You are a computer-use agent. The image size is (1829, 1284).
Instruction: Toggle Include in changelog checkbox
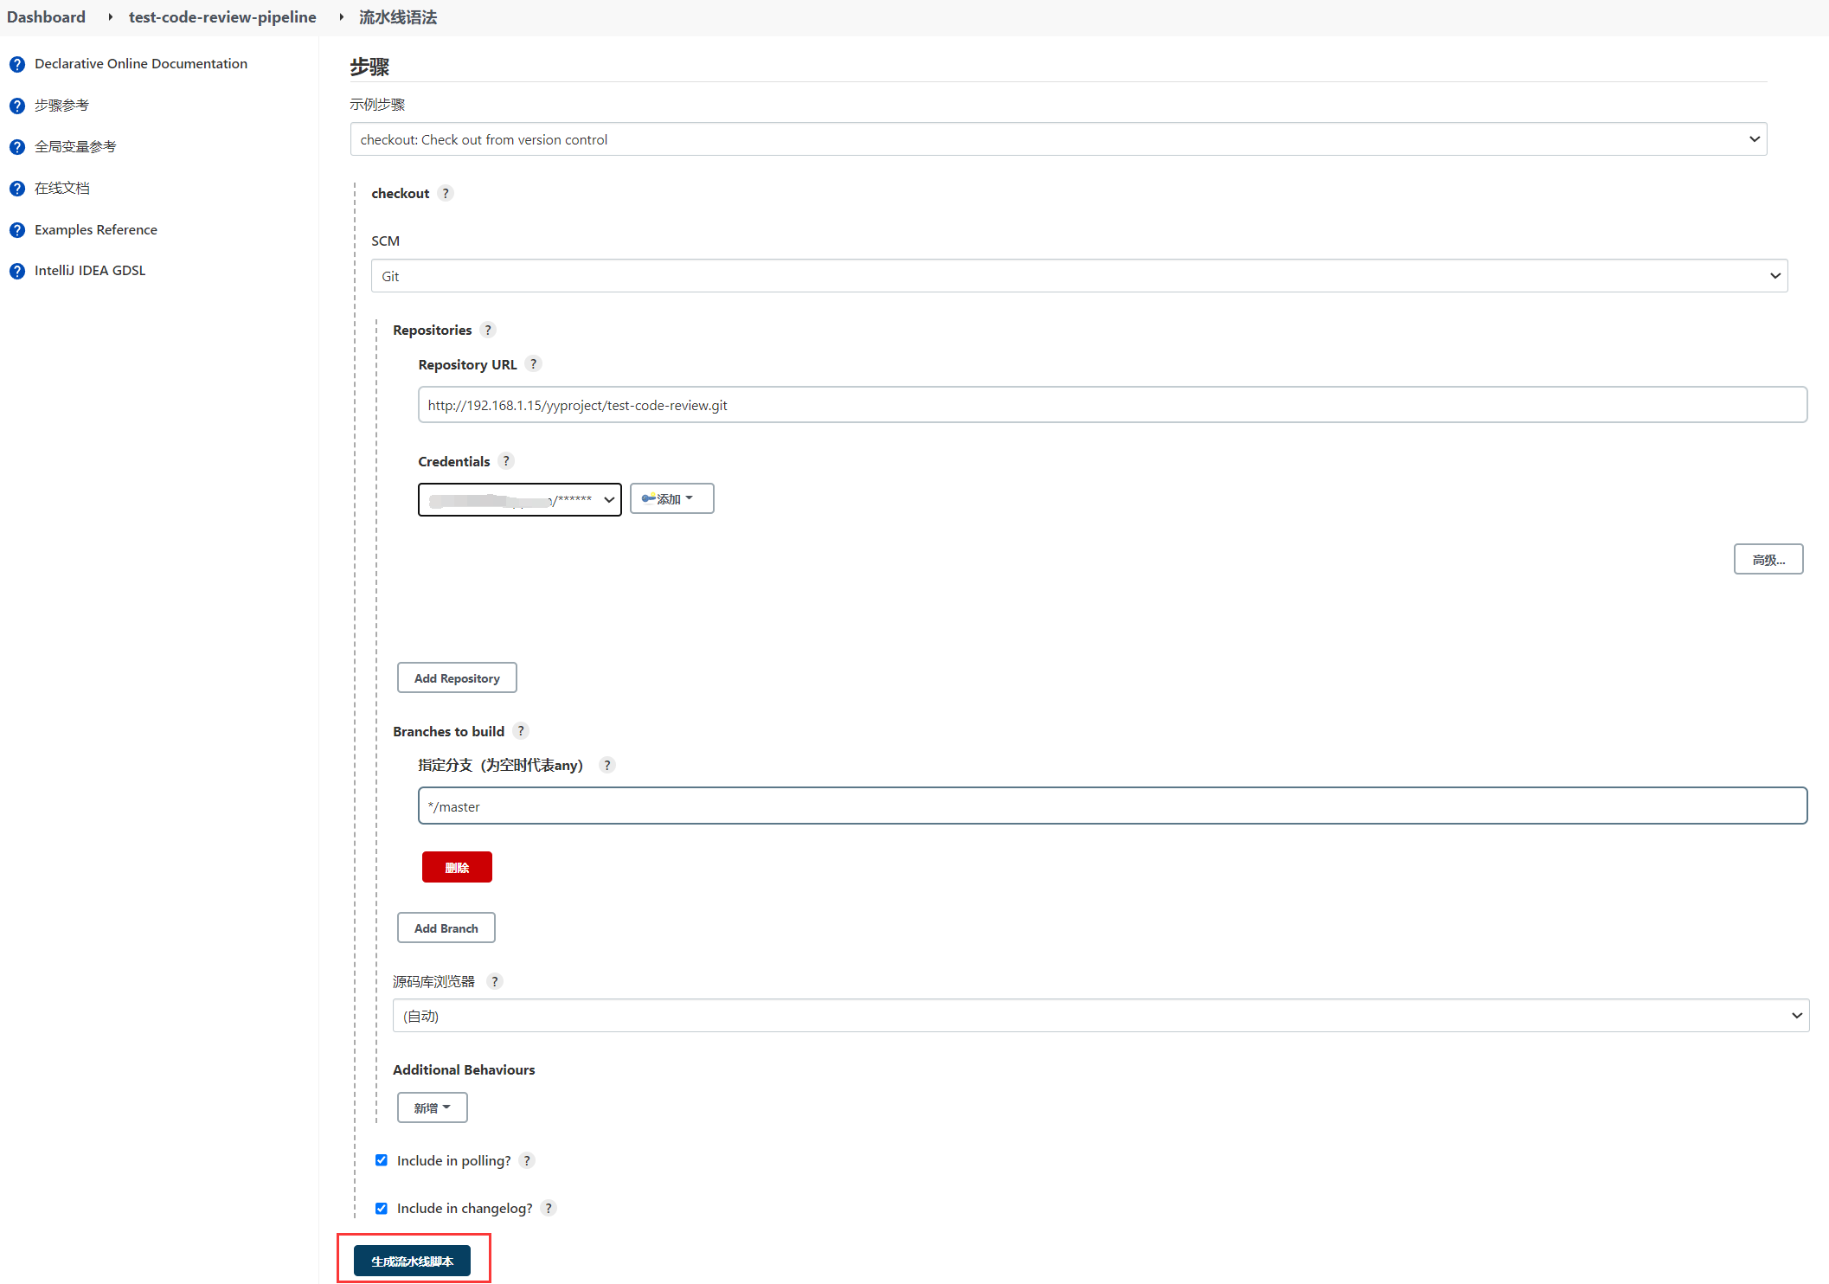382,1208
